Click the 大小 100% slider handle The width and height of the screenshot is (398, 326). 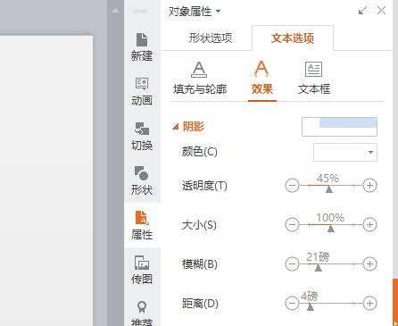(x=331, y=229)
